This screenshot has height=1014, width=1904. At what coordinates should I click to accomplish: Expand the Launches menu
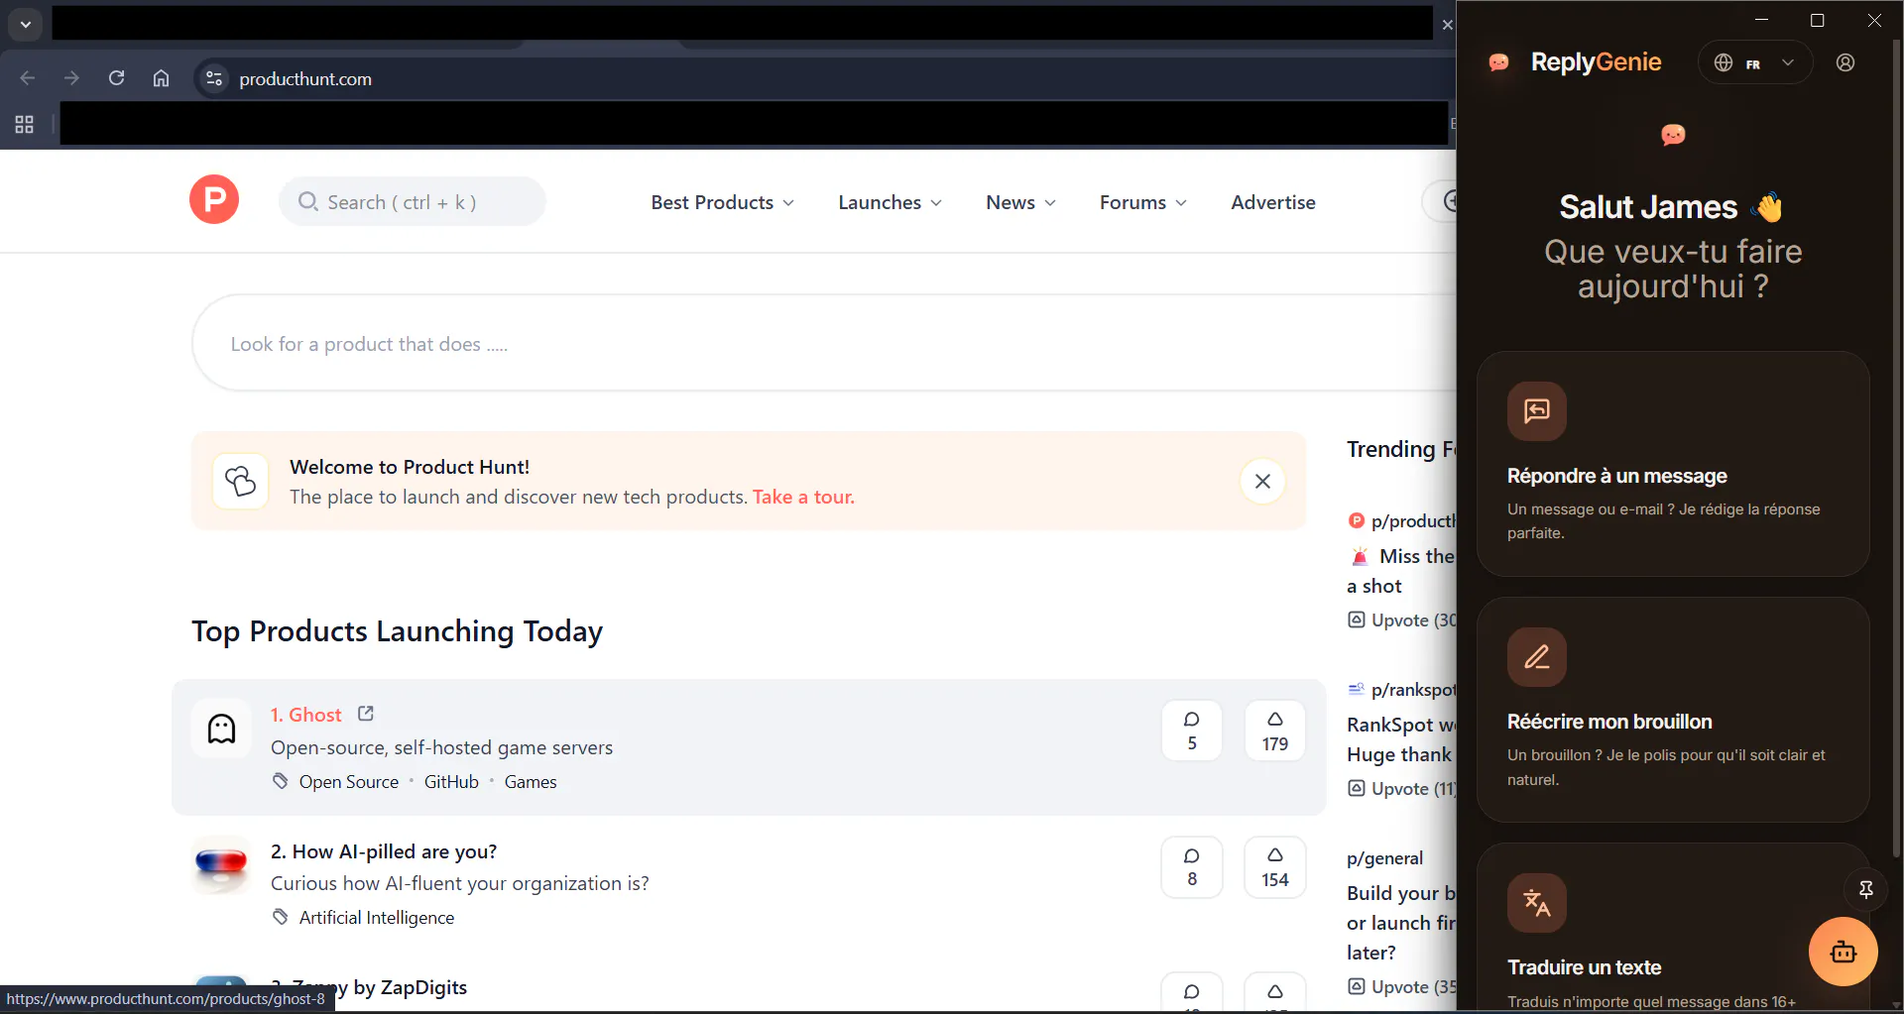point(890,202)
